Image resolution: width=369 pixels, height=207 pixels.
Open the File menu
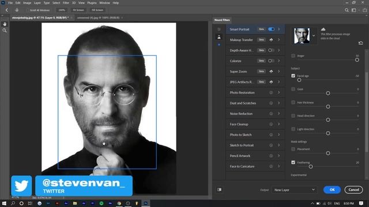(10, 3)
